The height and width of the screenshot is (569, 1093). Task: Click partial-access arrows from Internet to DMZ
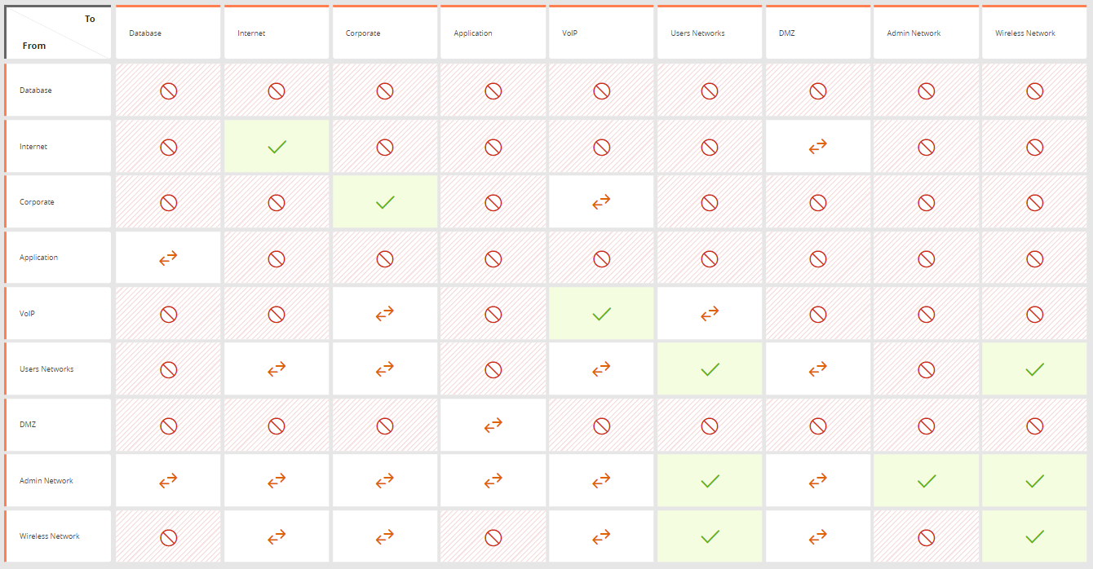click(x=817, y=146)
